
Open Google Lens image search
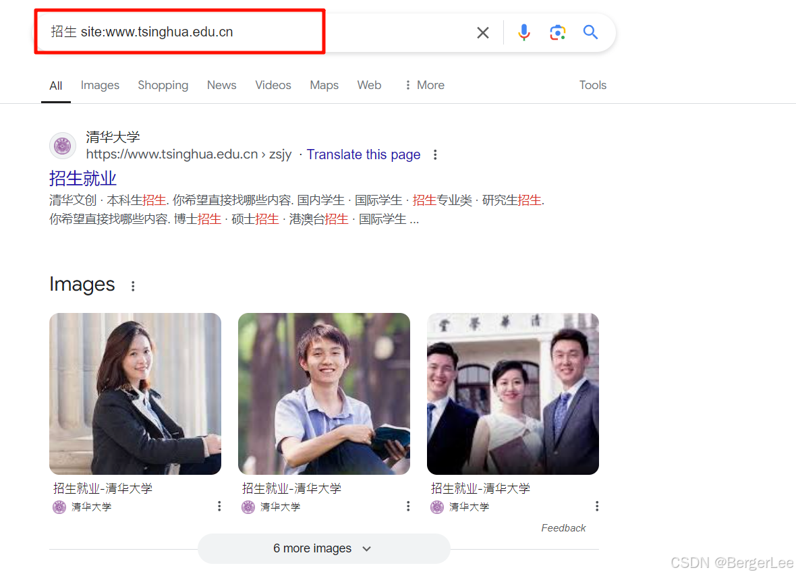[558, 32]
